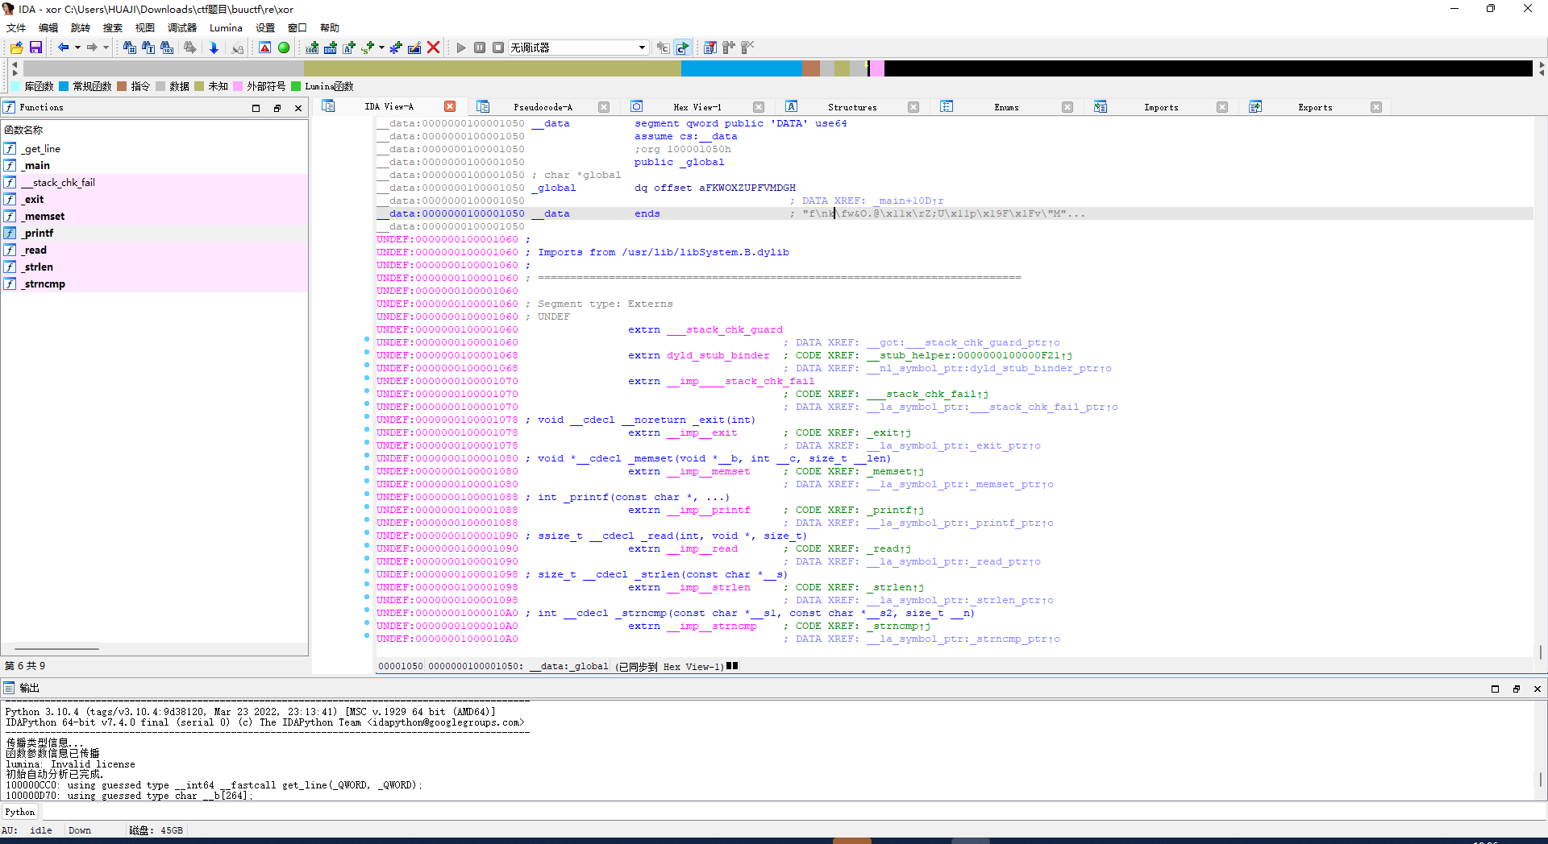Terminate the process with the stop icon
This screenshot has height=844, width=1548.
[x=498, y=48]
